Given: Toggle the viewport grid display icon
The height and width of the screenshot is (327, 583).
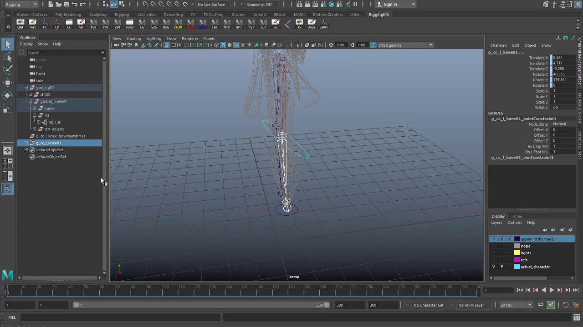Looking at the screenshot, I should (167, 45).
